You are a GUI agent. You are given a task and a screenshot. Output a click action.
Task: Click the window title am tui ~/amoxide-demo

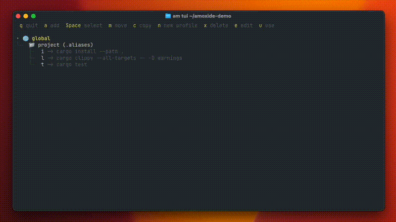pos(202,16)
